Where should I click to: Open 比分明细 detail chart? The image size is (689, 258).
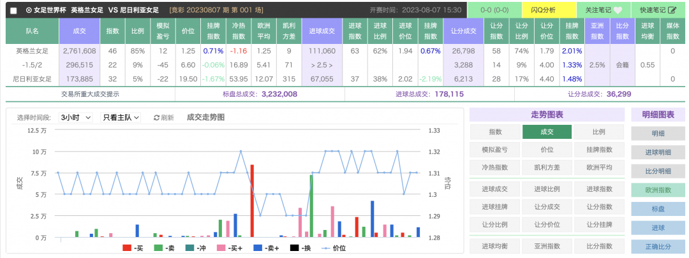pyautogui.click(x=658, y=171)
